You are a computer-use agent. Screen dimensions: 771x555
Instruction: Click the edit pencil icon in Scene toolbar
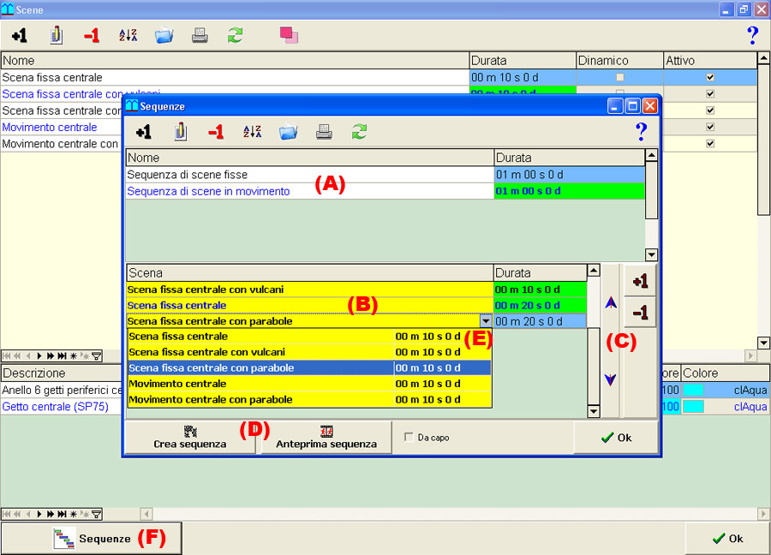[x=56, y=35]
